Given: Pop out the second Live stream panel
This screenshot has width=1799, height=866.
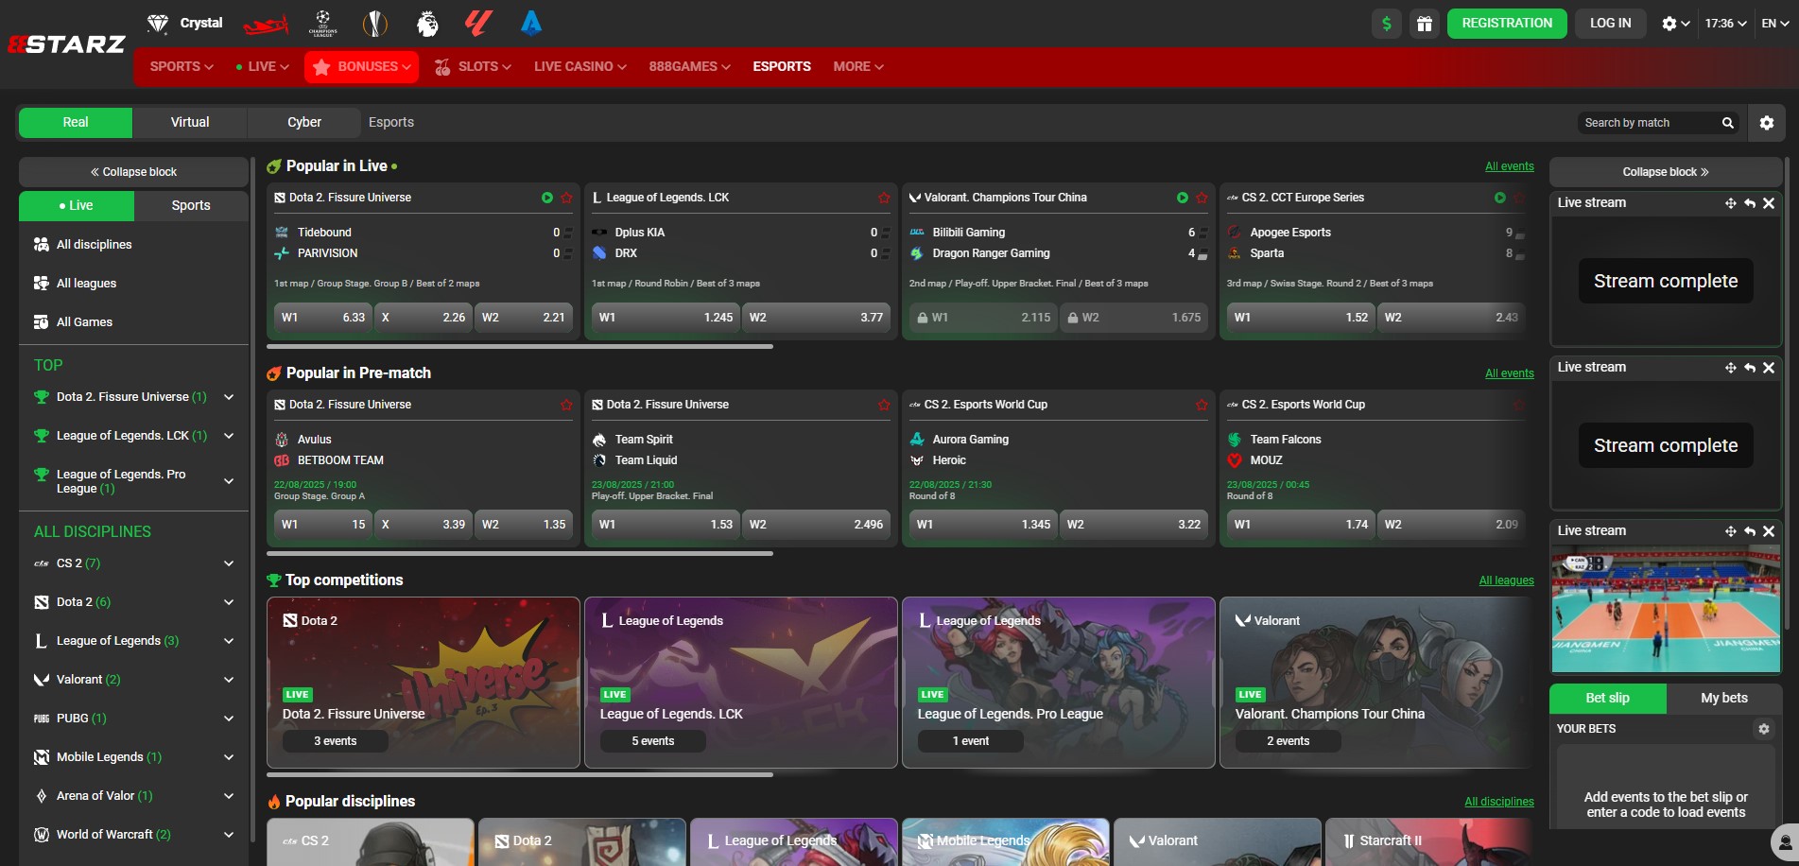Looking at the screenshot, I should (1750, 368).
